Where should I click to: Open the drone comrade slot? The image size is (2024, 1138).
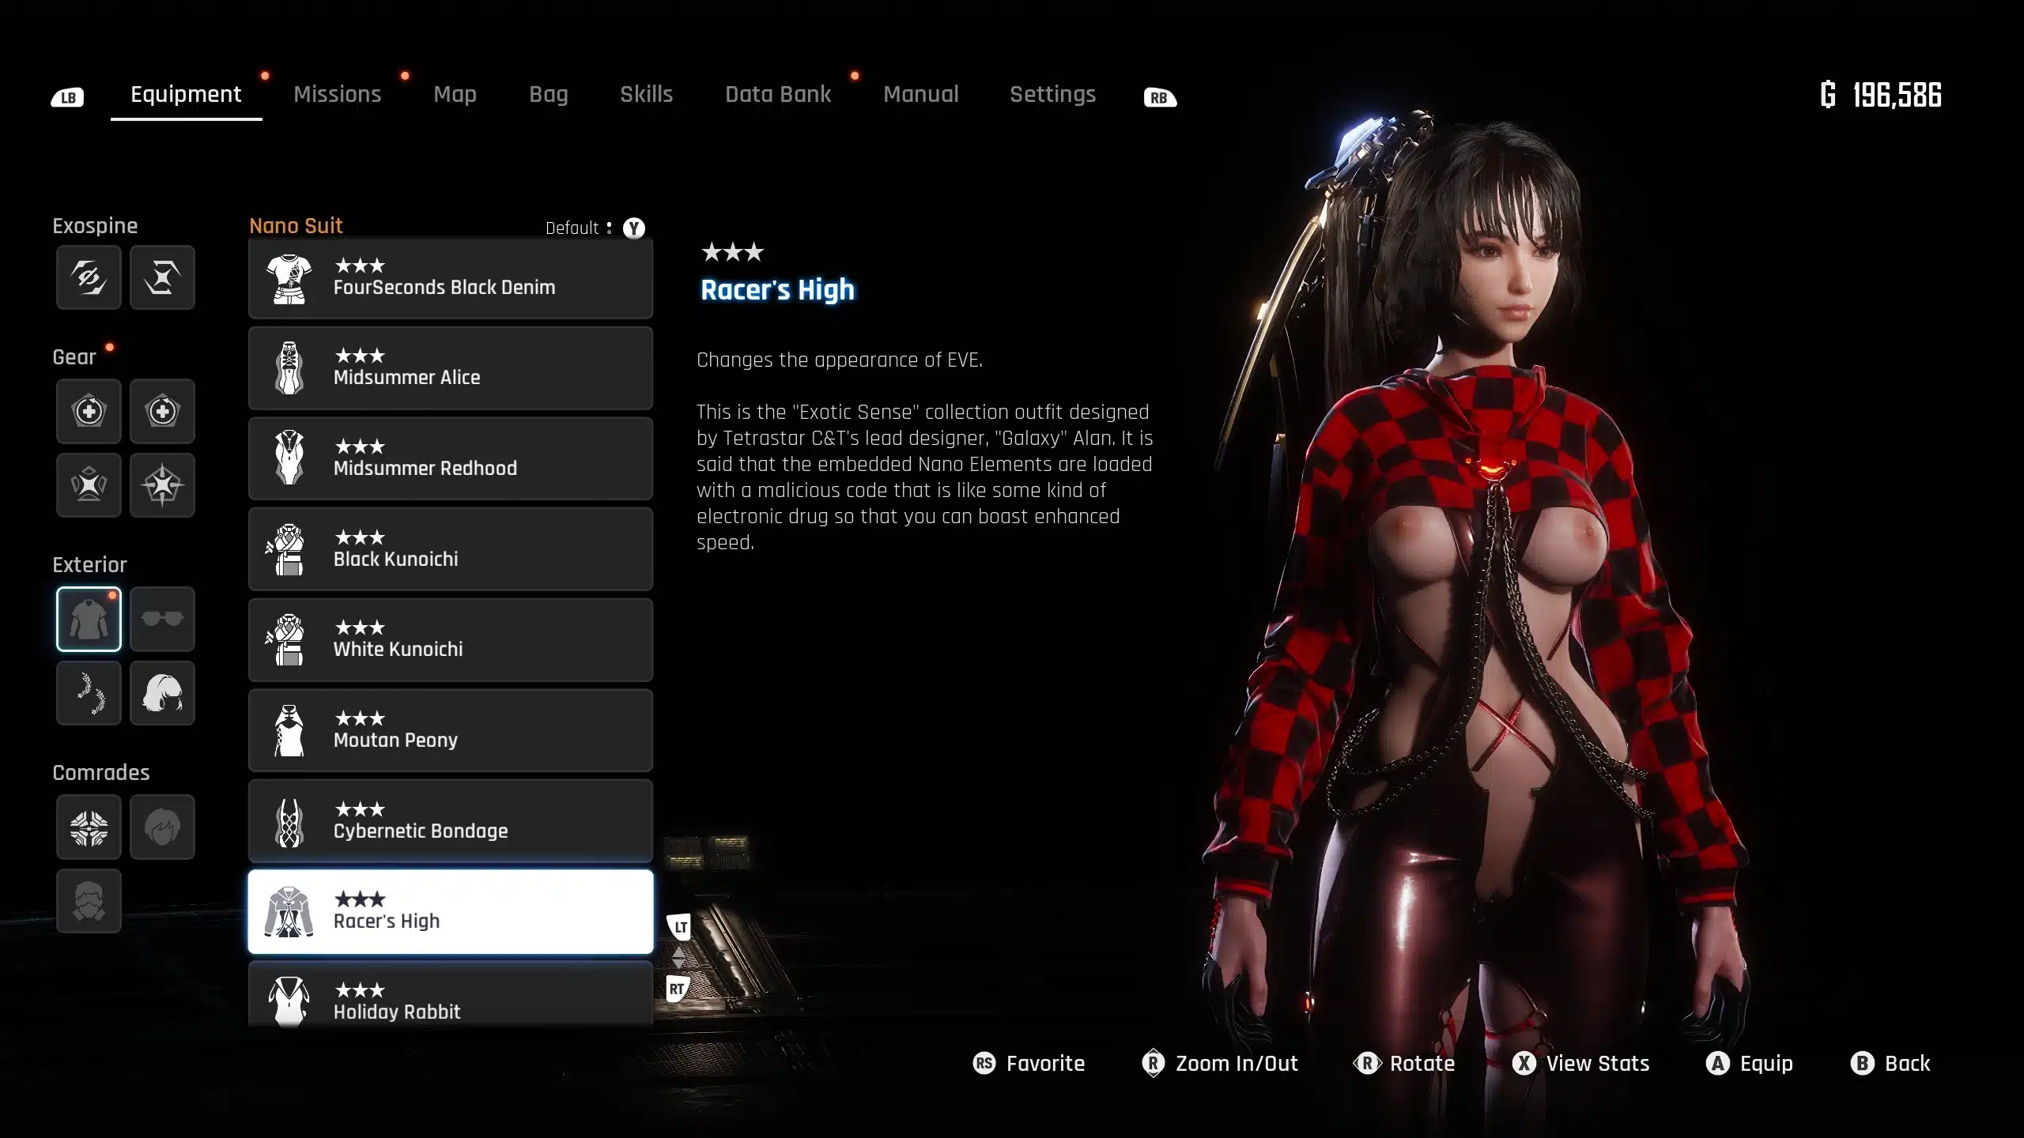point(89,827)
